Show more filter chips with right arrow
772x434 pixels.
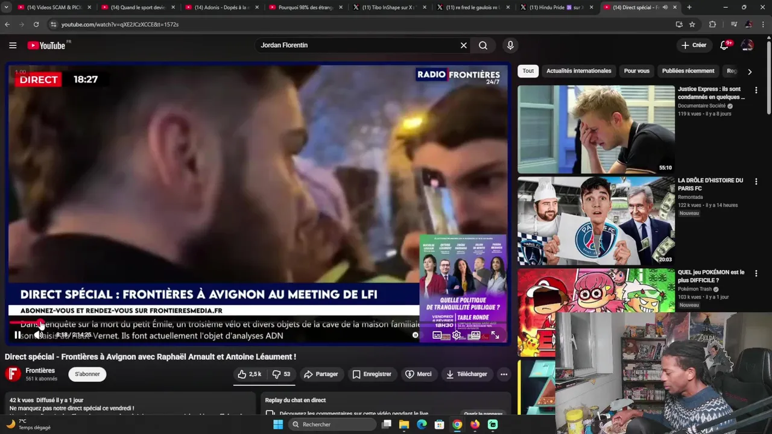coord(750,71)
